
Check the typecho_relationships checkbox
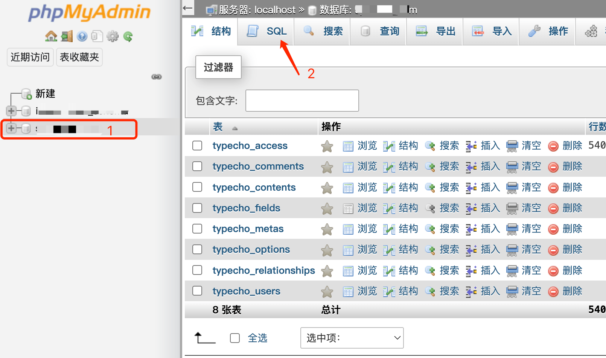point(197,270)
